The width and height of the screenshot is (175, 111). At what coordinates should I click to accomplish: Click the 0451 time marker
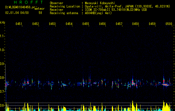(19, 24)
